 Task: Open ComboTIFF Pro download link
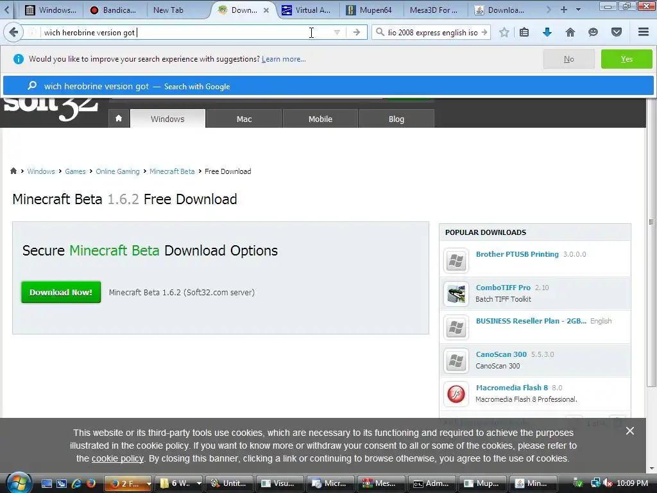click(503, 288)
